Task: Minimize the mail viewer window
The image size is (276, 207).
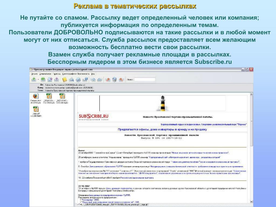Action: pos(243,70)
